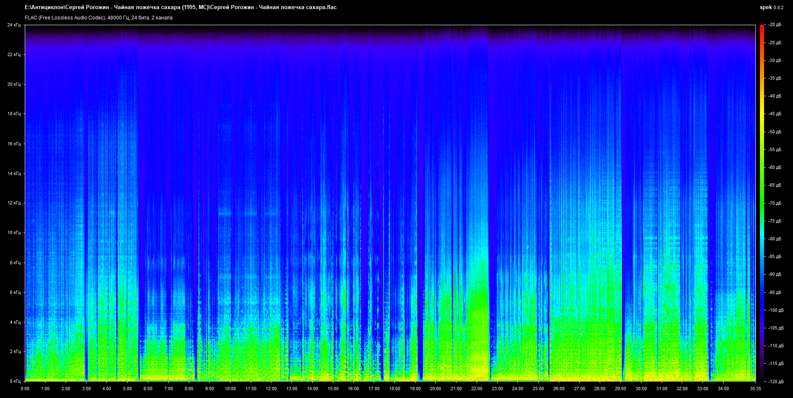
Task: Pick the 29:00 time axis marker
Action: (x=620, y=389)
